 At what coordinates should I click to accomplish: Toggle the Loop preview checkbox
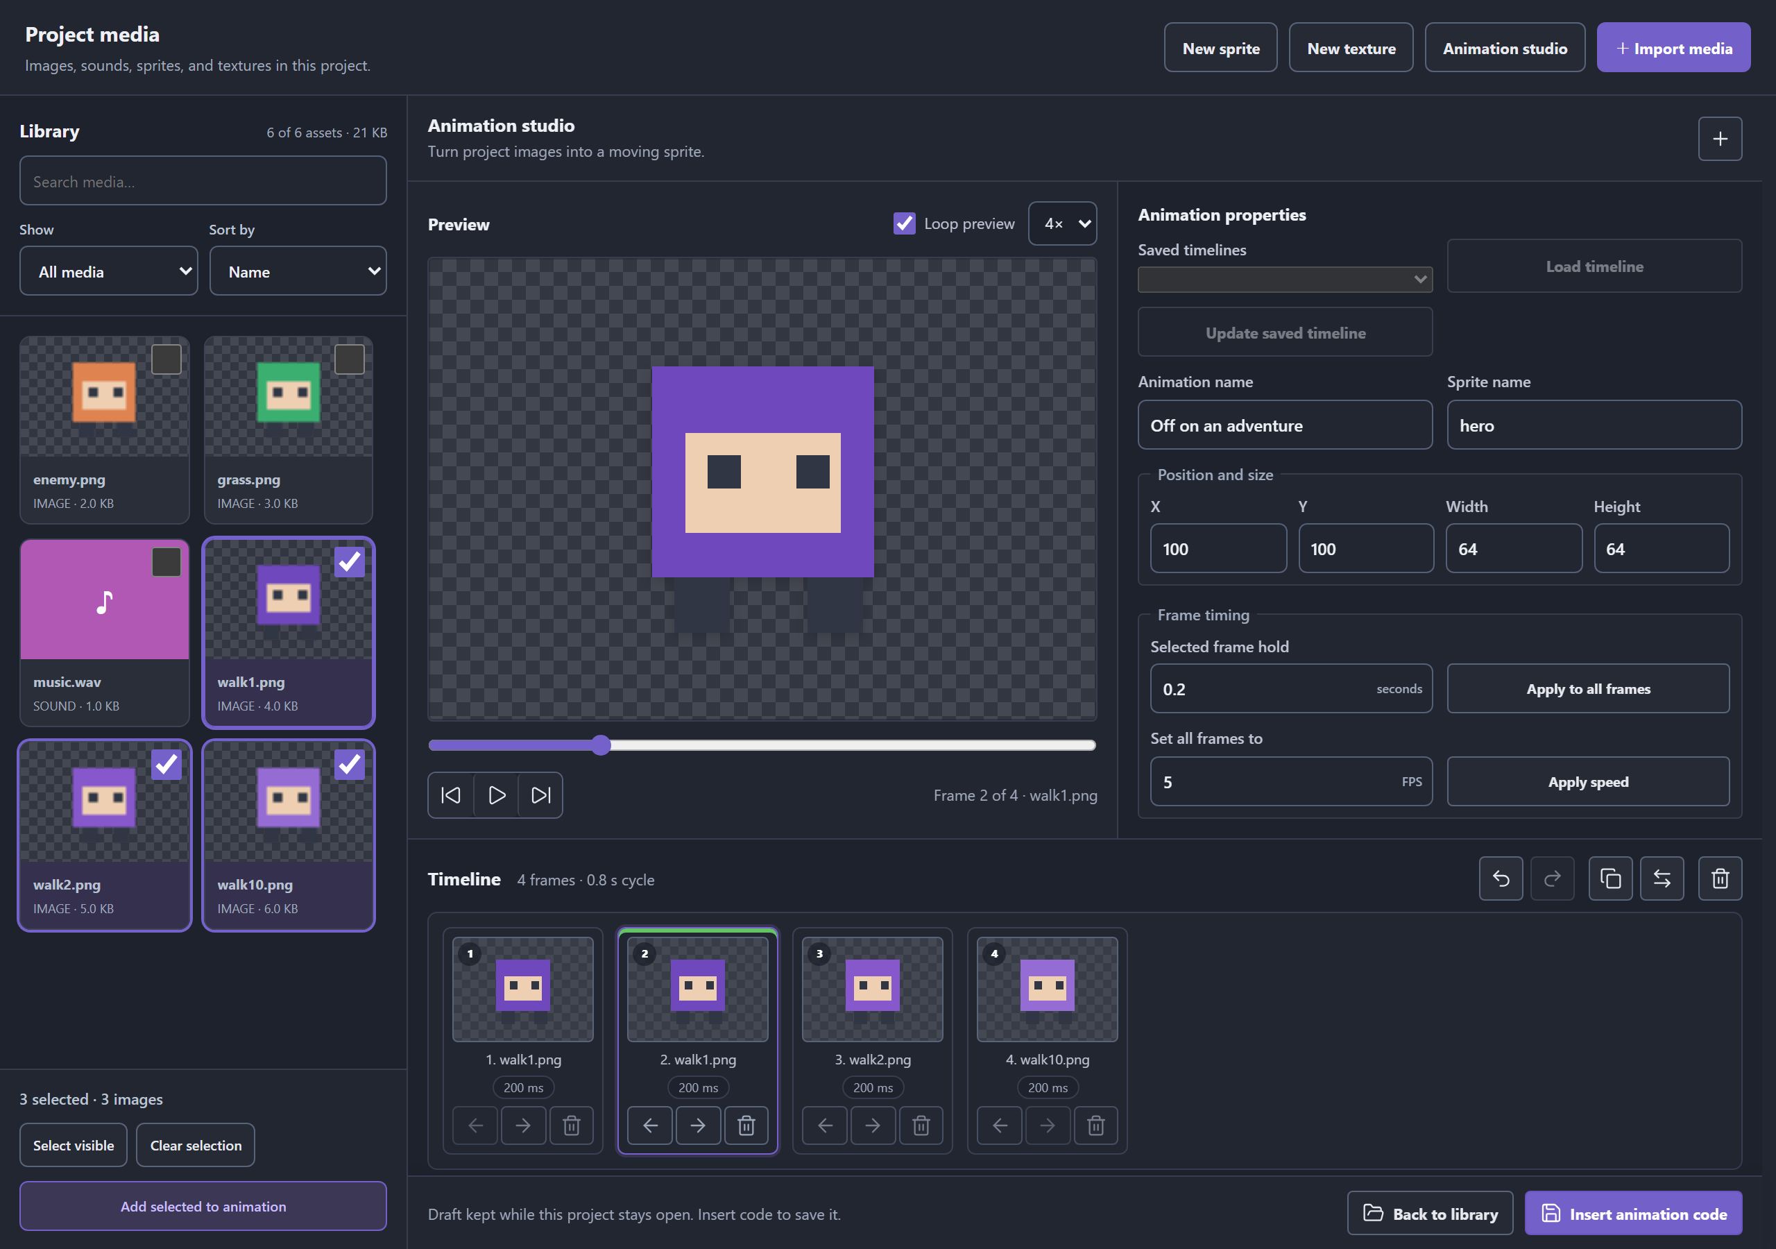[x=904, y=223]
